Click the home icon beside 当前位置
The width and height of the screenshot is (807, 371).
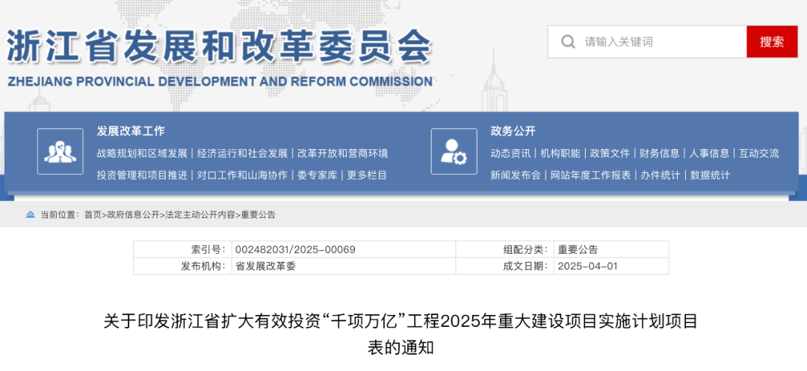coord(31,215)
